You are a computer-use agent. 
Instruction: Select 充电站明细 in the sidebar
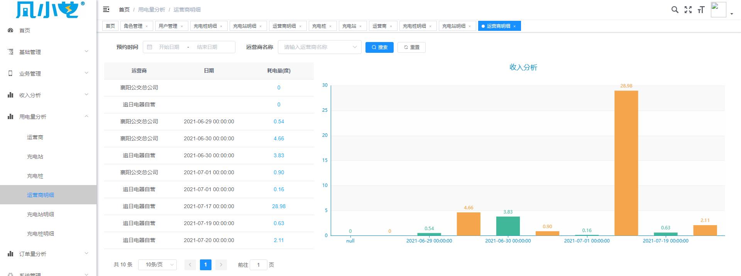(41, 214)
